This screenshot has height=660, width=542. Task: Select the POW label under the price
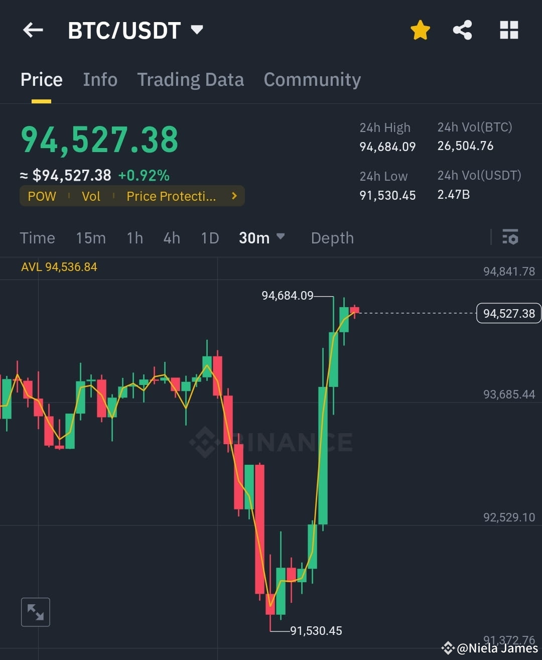(x=42, y=196)
